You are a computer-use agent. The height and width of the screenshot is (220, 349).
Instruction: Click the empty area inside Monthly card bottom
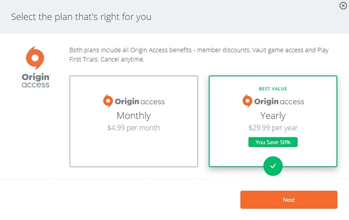tap(134, 150)
